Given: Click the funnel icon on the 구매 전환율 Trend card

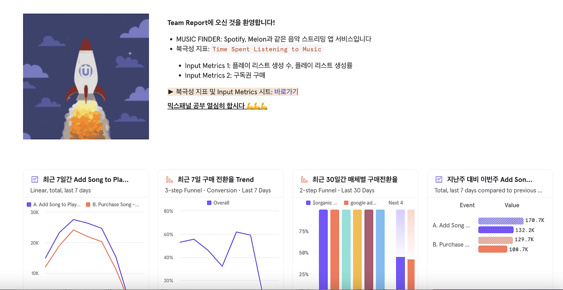Looking at the screenshot, I should [x=168, y=179].
